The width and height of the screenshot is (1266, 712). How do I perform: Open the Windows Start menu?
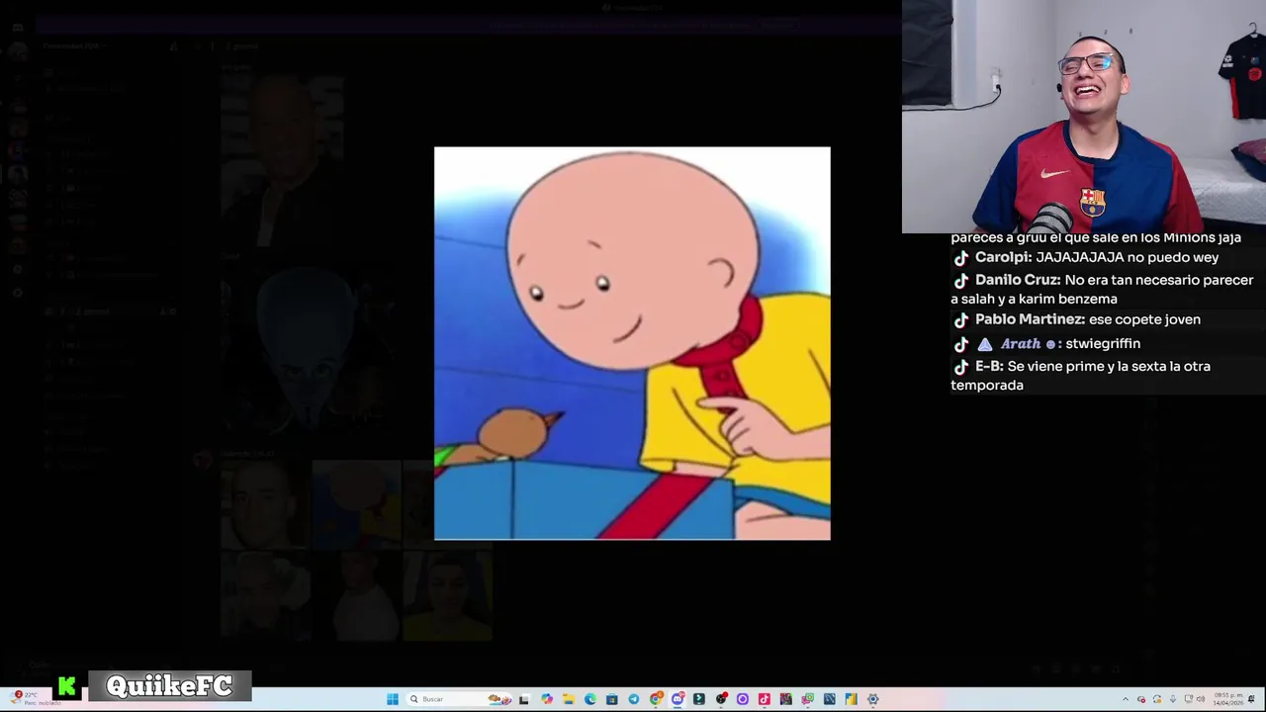tap(393, 699)
